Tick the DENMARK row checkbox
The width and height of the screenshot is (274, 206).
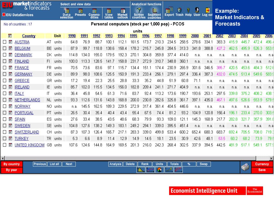point(5,55)
